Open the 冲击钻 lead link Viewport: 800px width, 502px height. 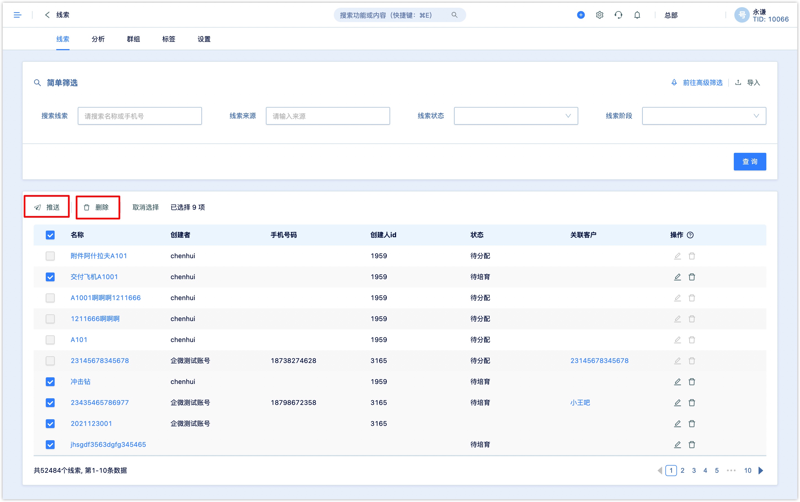(x=80, y=381)
